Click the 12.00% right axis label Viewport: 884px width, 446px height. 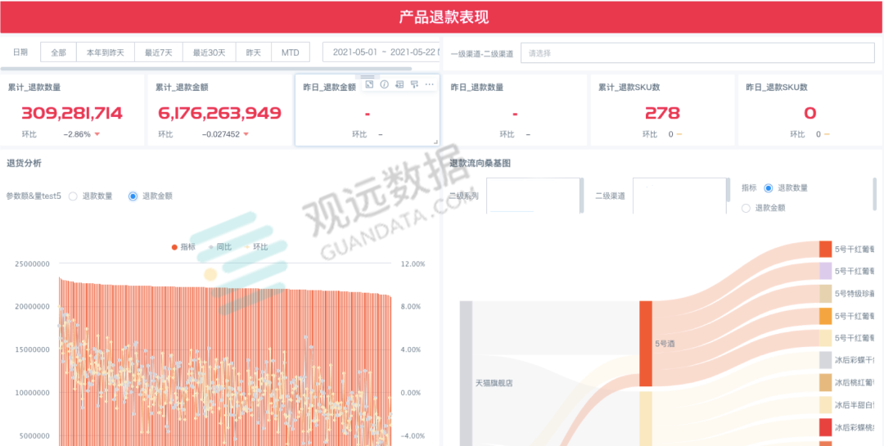point(413,264)
